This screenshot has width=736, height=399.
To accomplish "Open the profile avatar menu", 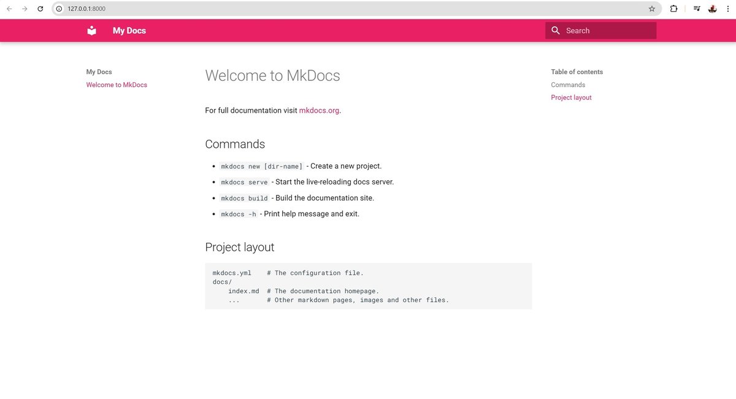I will [x=713, y=9].
